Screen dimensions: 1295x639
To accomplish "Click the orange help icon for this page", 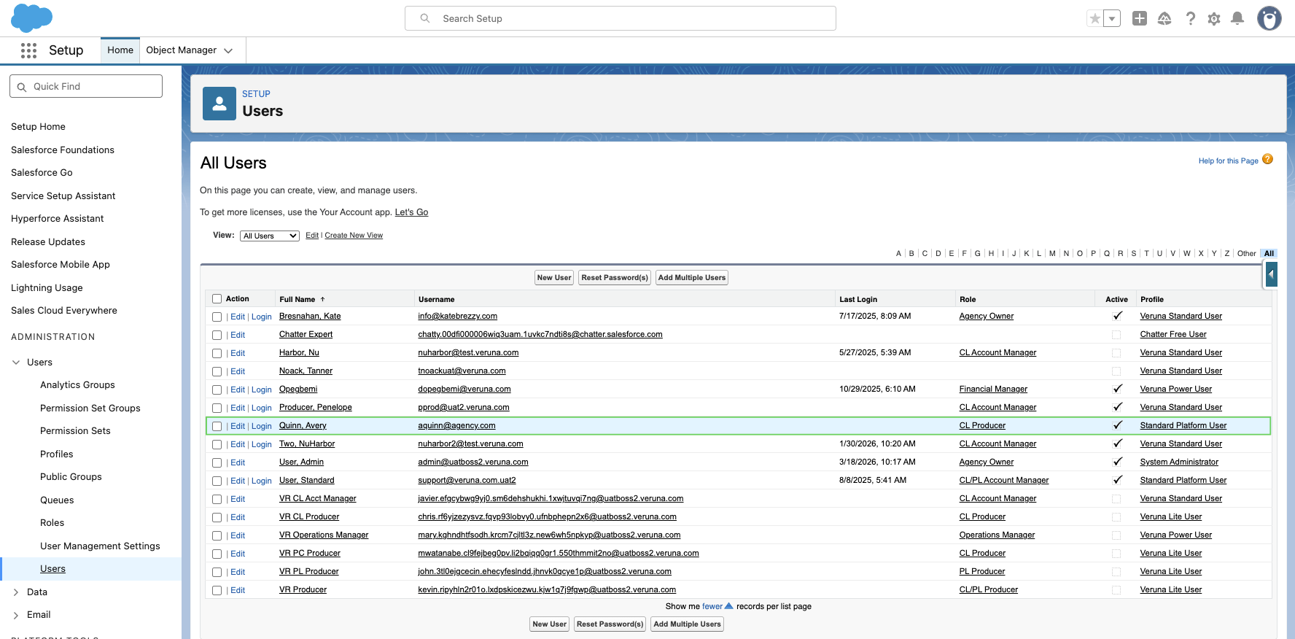I will coord(1267,159).
